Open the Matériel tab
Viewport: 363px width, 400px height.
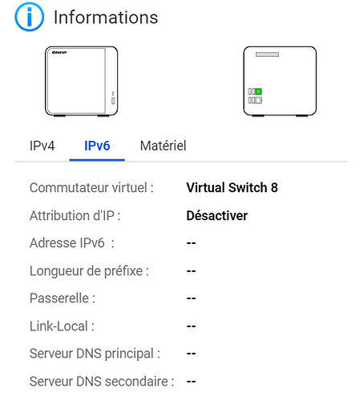point(163,146)
